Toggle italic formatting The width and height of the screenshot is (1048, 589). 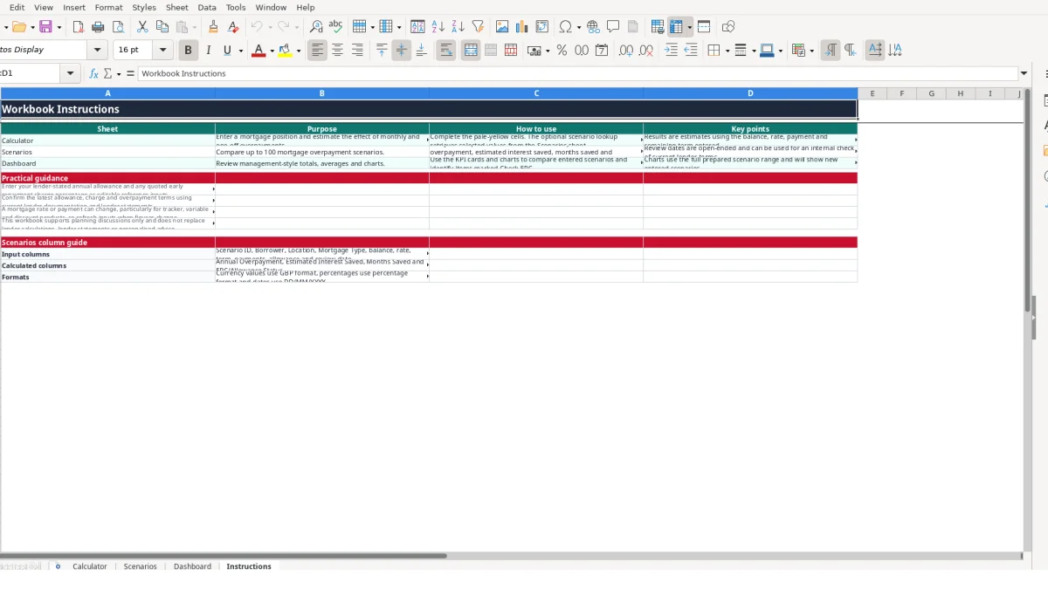point(208,51)
